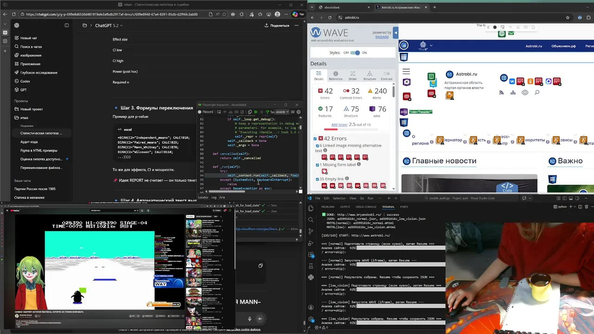Click the ChatGPT address bar URL

point(112,14)
